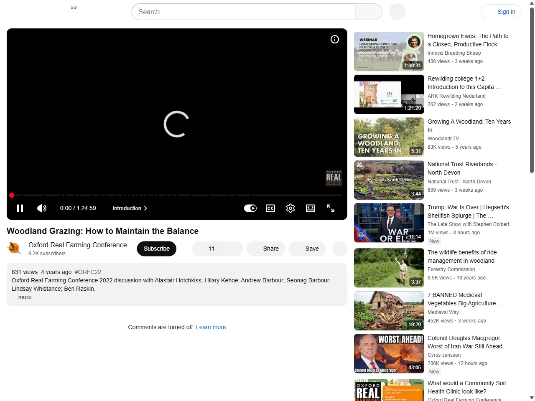Subscribe to the channel
Image resolution: width=535 pixels, height=401 pixels.
156,249
